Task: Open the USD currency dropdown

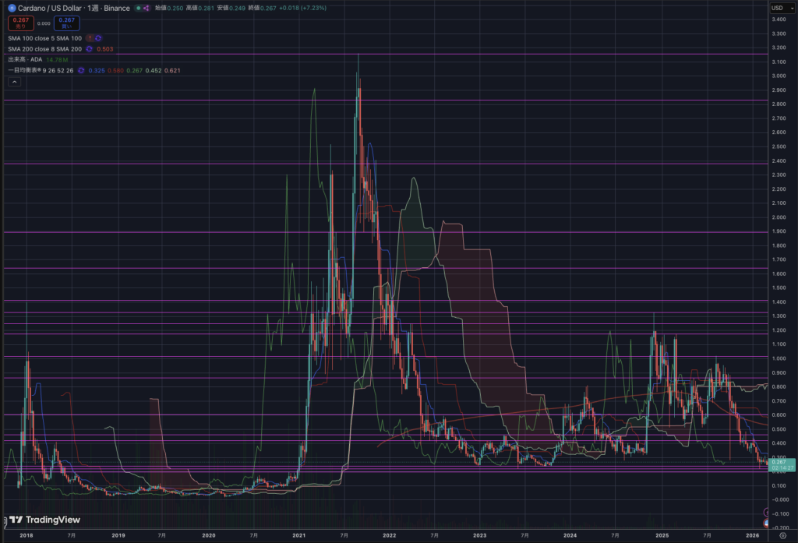Action: (x=778, y=8)
